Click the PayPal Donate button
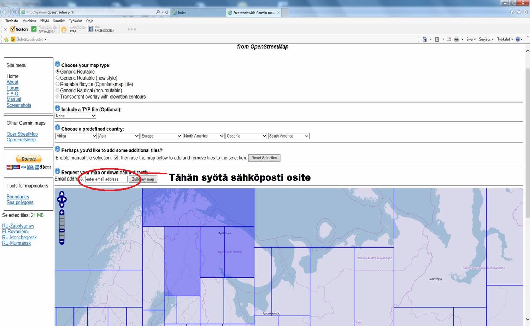 pyautogui.click(x=29, y=159)
